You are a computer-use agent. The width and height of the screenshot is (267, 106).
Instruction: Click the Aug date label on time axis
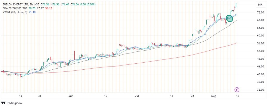click(x=214, y=96)
